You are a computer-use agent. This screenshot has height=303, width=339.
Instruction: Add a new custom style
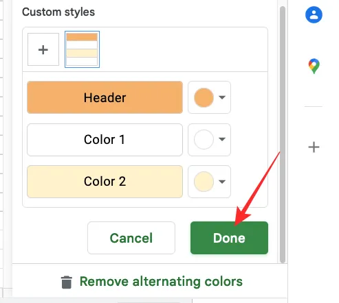coord(43,49)
